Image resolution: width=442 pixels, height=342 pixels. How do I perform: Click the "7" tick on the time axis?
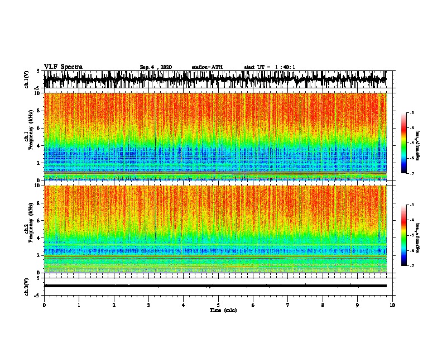pos(288,305)
